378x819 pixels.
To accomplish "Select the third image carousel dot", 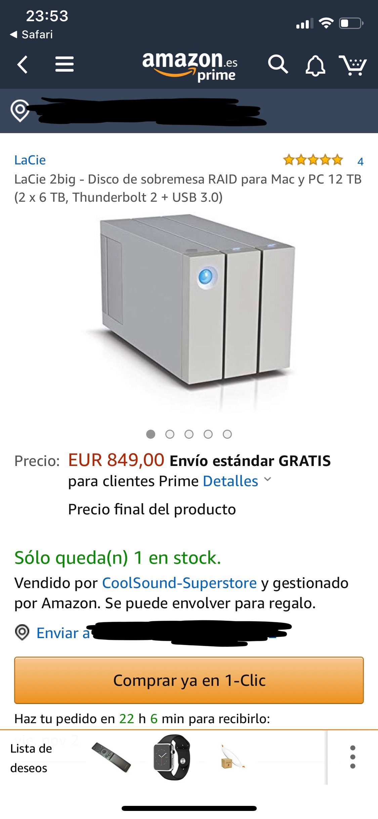I will coord(189,434).
